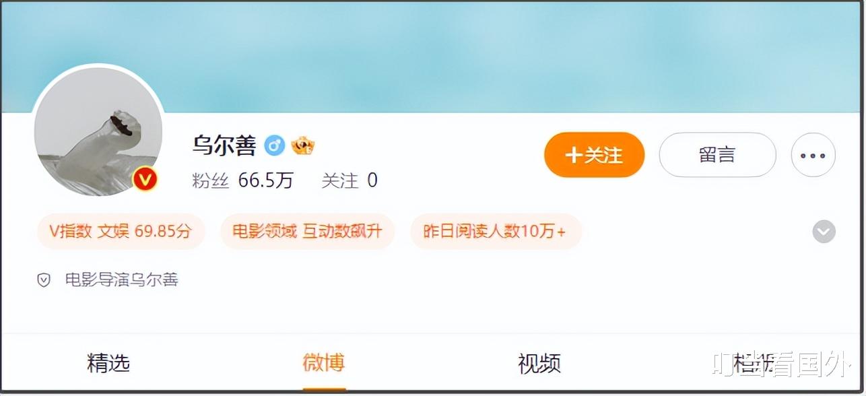Click the orange V verification badge on avatar
Viewport: 866px width, 396px height.
coord(145,179)
